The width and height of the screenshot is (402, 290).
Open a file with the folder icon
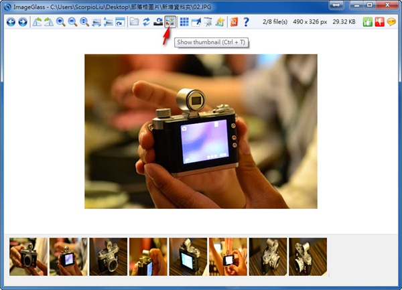135,22
